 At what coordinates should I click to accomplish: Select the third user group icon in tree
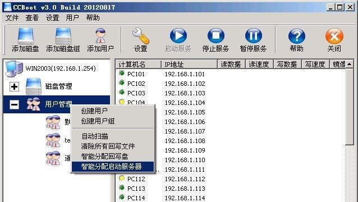coord(53,158)
